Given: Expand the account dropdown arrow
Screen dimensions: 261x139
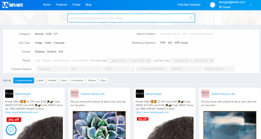Looking at the screenshot, I should pos(251,5).
